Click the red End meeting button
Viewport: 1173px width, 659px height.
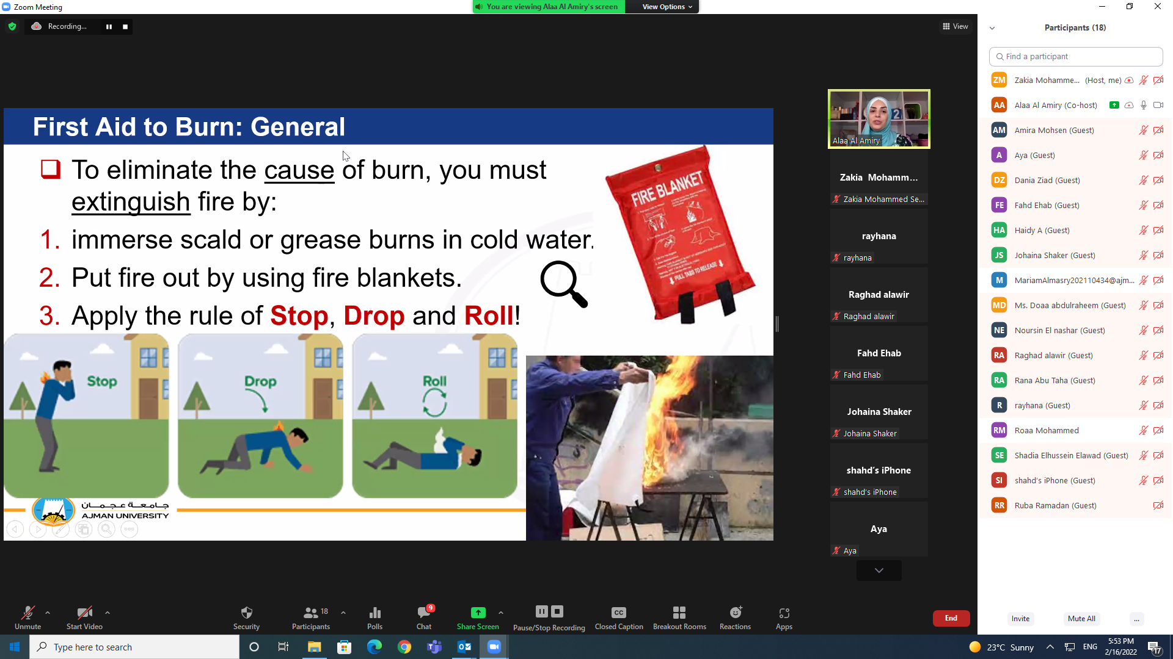pos(951,618)
